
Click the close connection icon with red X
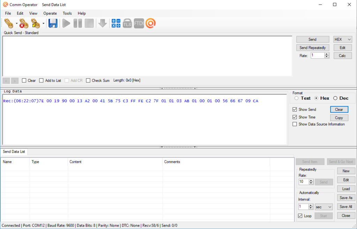click(23, 23)
